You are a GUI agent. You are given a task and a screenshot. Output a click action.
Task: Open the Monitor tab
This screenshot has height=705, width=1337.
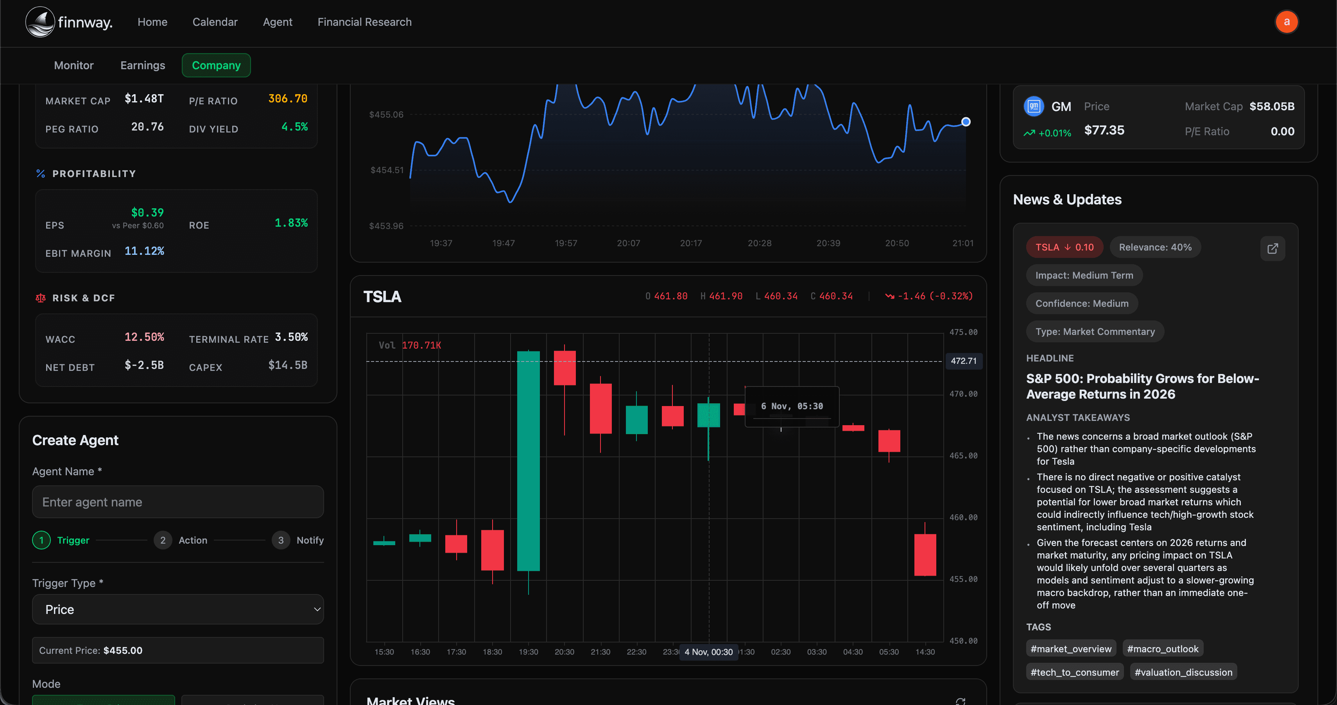pyautogui.click(x=74, y=65)
